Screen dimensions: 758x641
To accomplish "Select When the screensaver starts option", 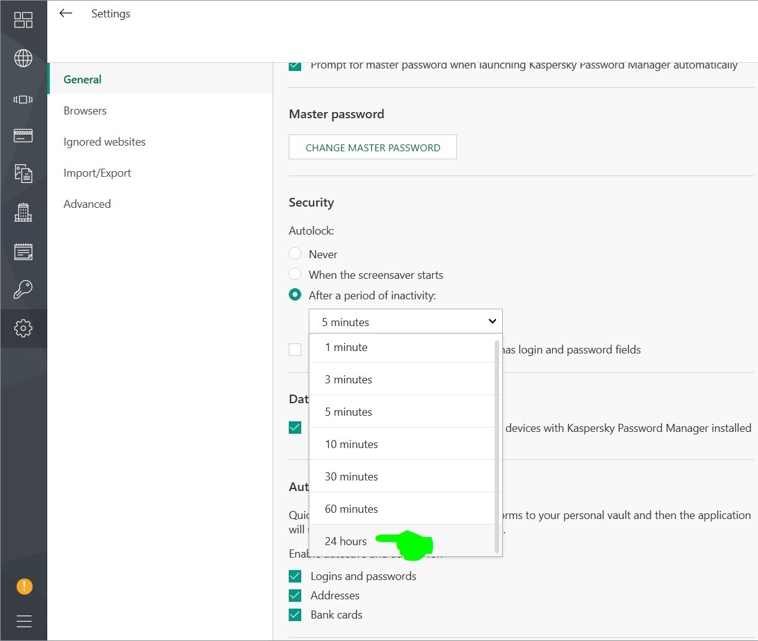I will 295,274.
